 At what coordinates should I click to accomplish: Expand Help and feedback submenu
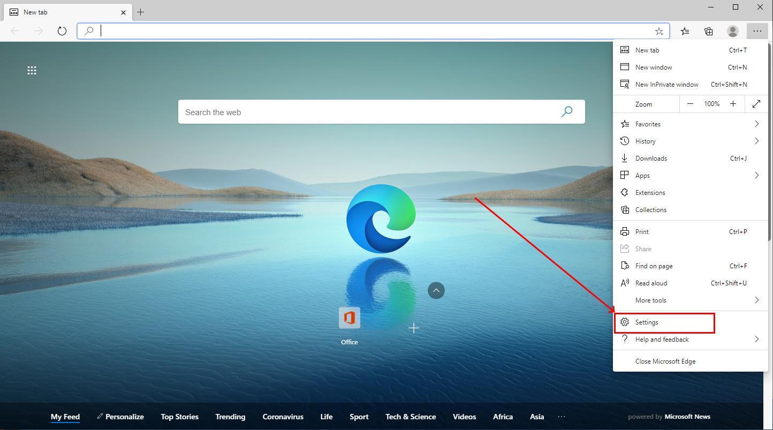(690, 339)
